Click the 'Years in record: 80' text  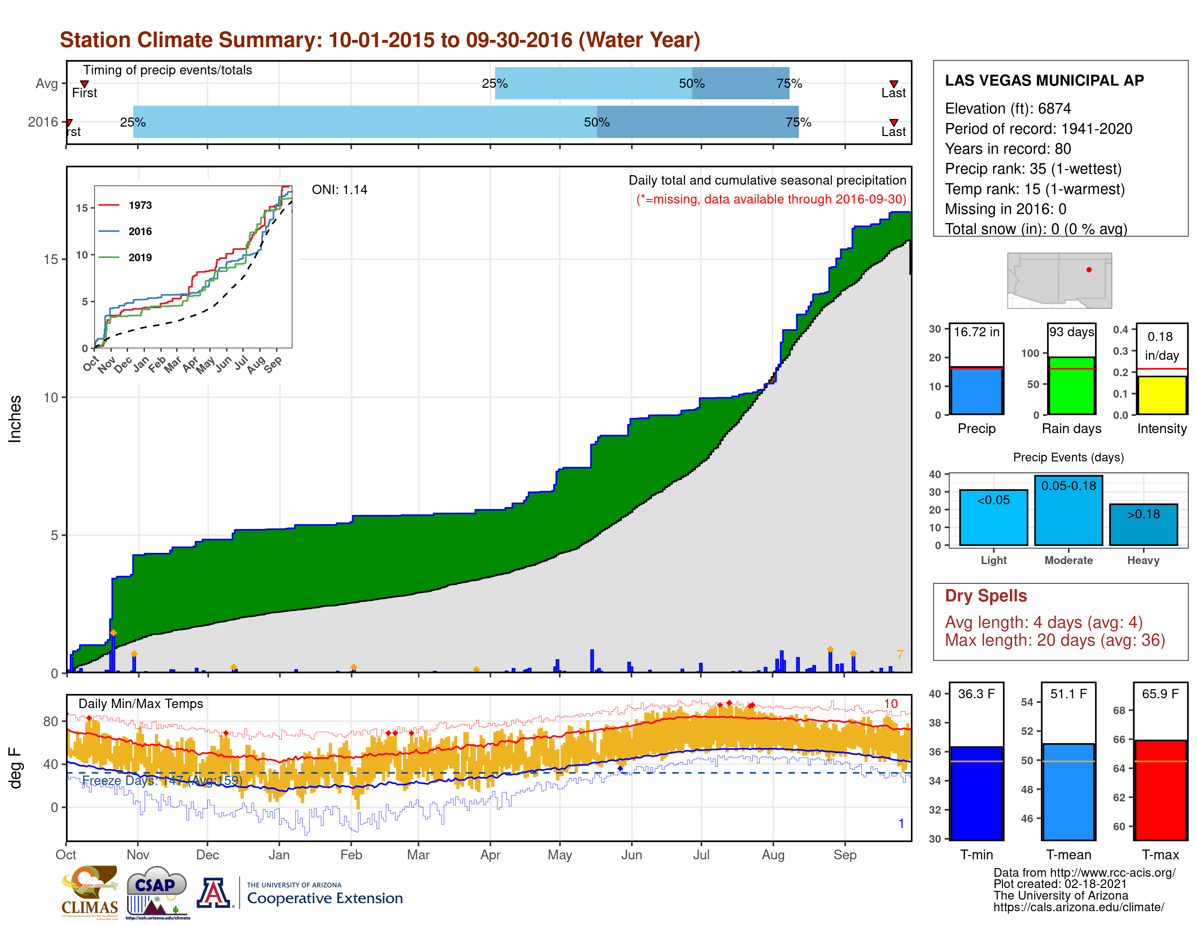[1007, 149]
